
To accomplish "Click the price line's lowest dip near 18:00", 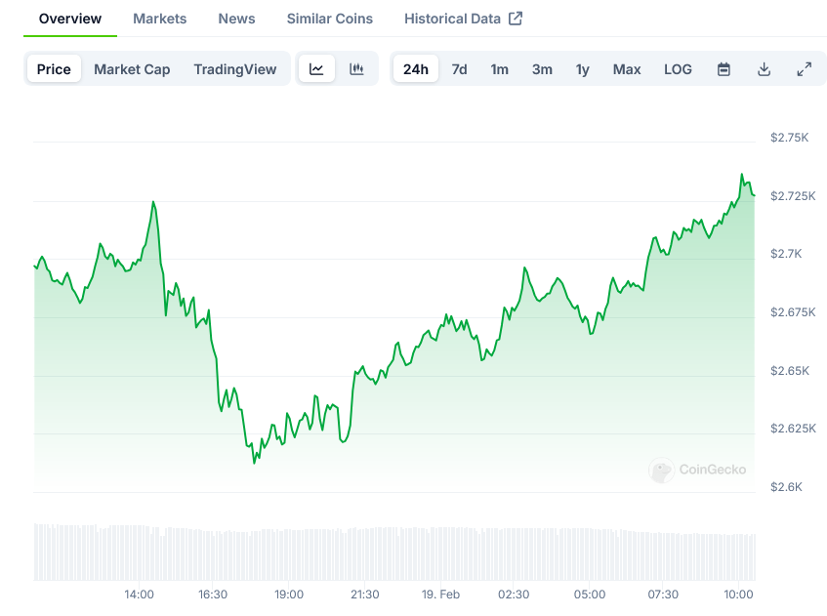I will (254, 463).
